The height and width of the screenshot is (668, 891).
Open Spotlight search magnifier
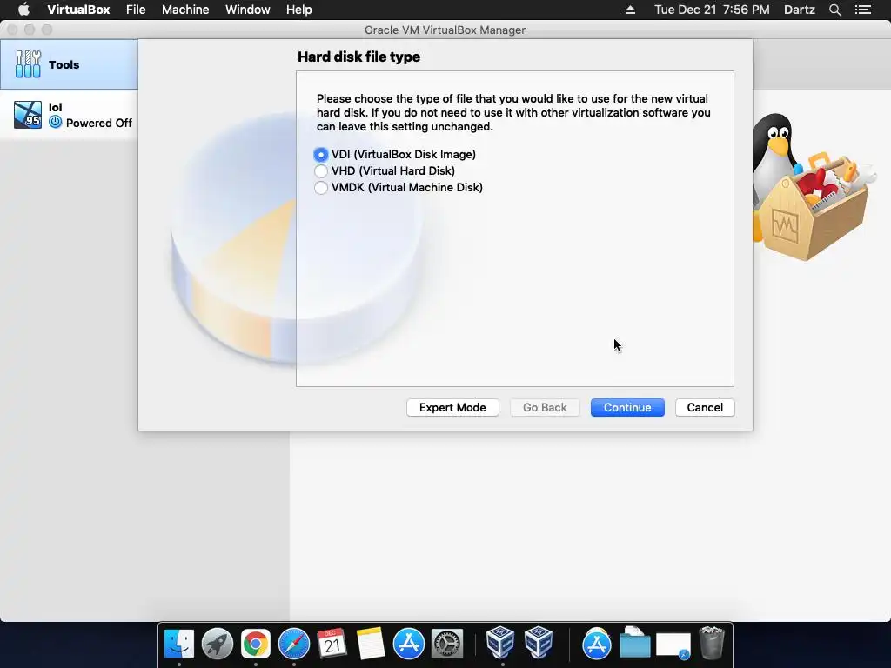pyautogui.click(x=834, y=10)
